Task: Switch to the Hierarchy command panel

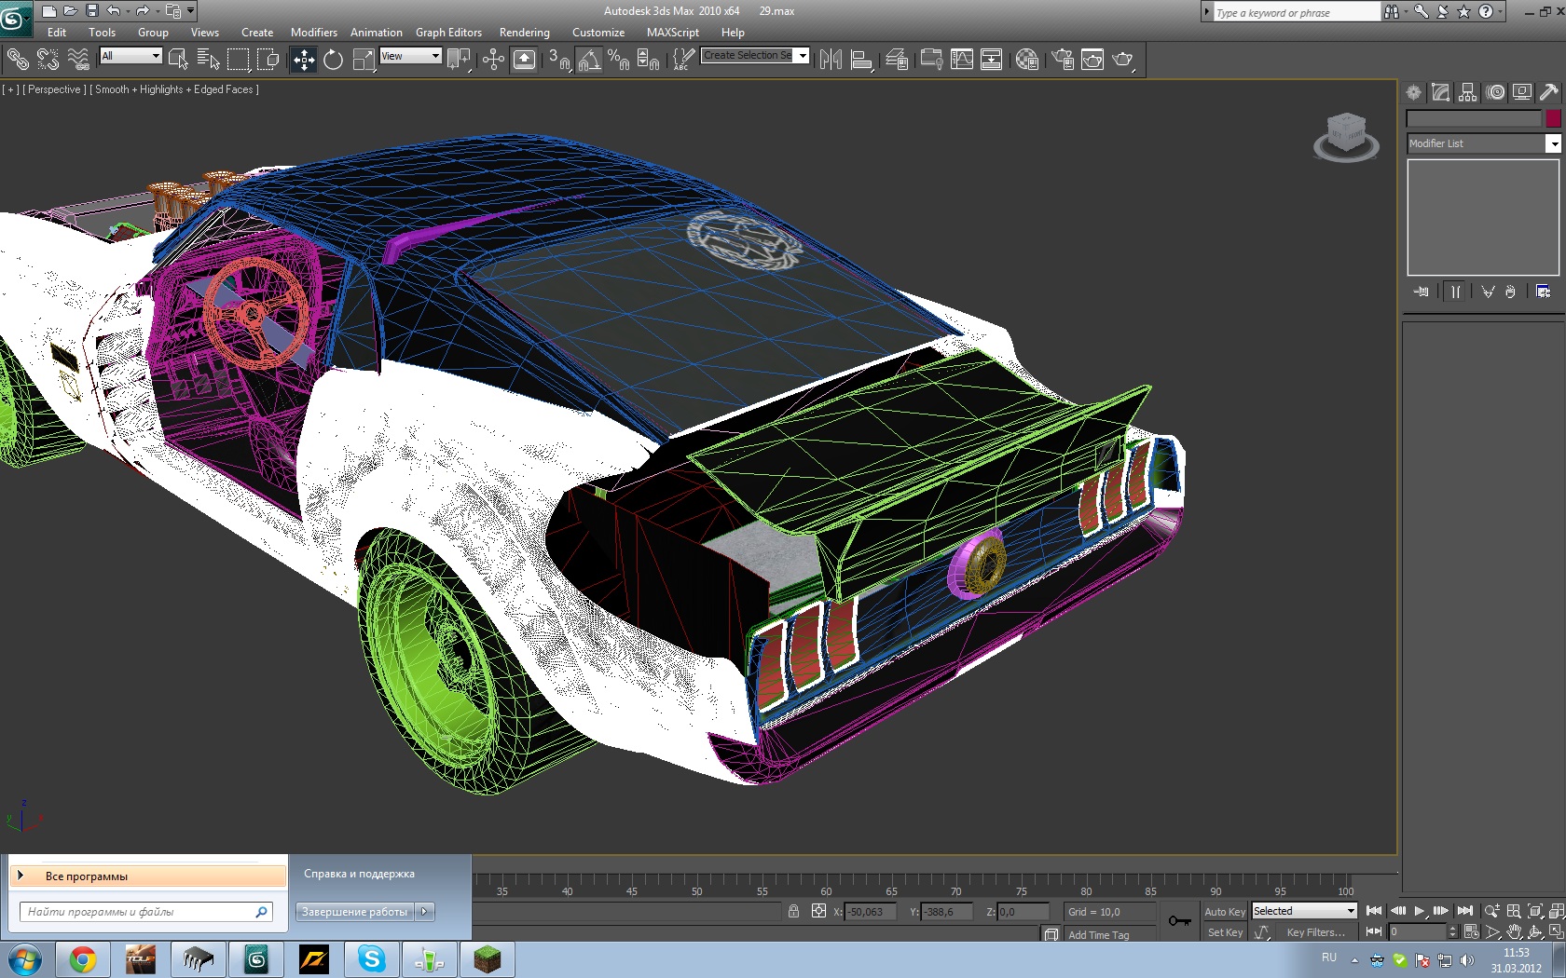Action: [x=1468, y=92]
